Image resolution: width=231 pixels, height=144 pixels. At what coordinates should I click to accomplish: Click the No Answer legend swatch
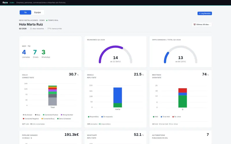[23, 115]
